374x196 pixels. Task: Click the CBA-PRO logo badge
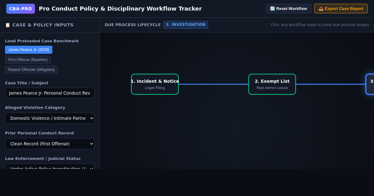(21, 9)
